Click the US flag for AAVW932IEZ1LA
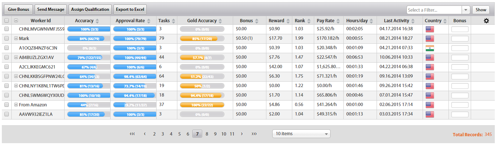Viewport: 497px width, 145px height. (430, 114)
